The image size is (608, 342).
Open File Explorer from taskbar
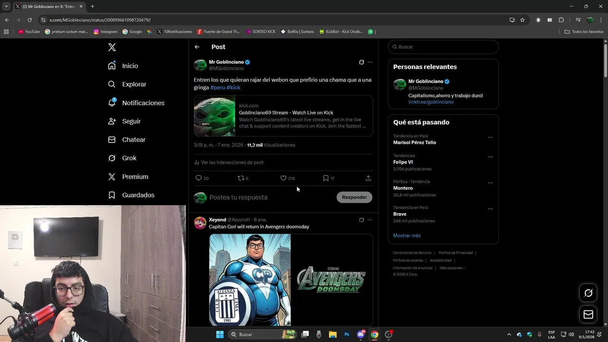(332, 334)
